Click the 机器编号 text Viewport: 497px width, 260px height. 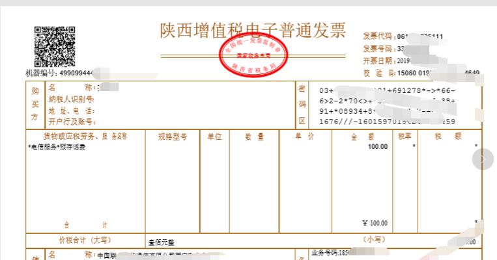coord(59,73)
